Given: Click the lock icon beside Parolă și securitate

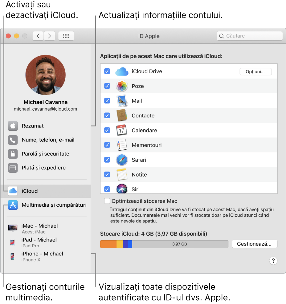Looking at the screenshot, I should coord(13,154).
